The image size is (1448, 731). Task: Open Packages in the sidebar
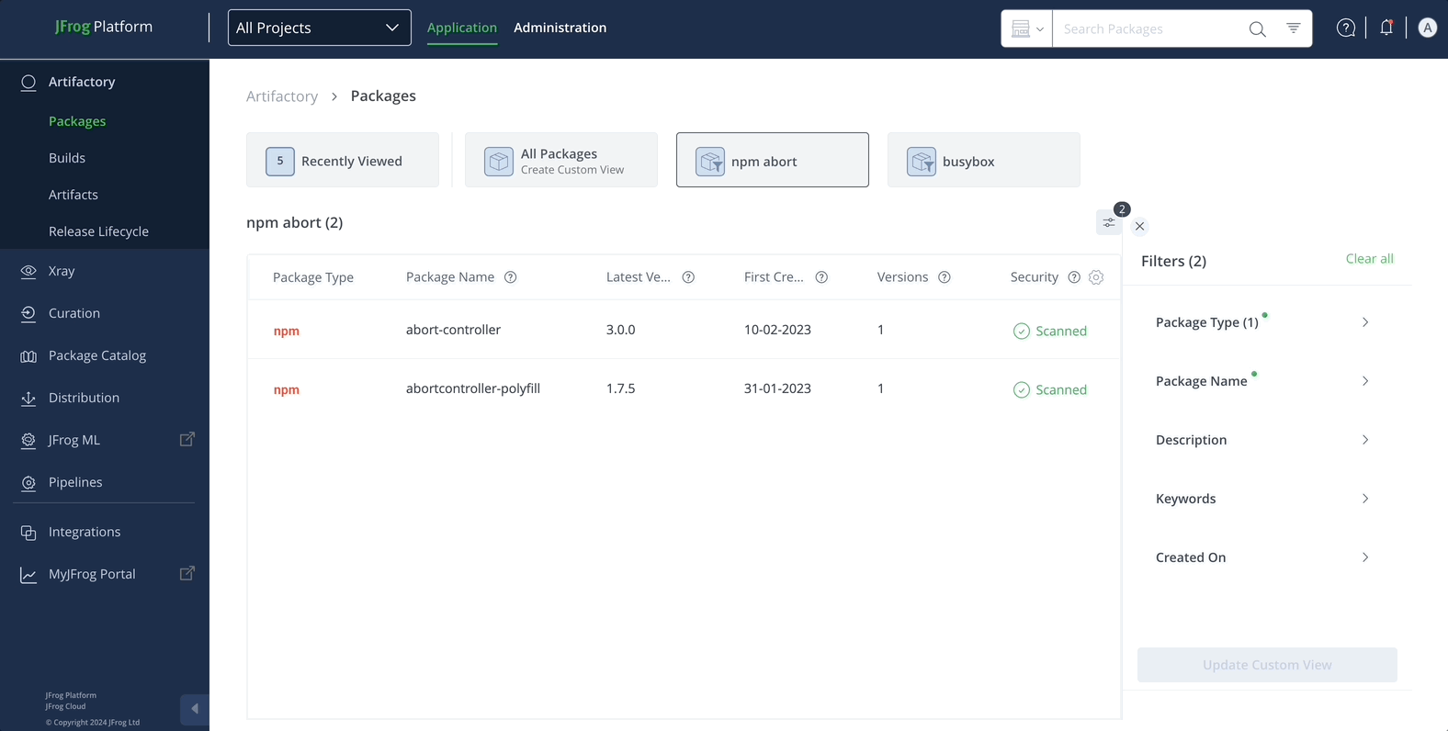[x=77, y=121]
